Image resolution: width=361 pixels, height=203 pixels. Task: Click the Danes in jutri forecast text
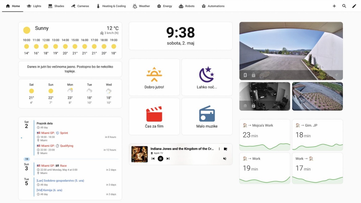[70, 69]
